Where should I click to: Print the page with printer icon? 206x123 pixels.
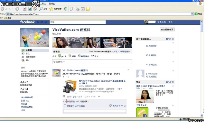pos(78,9)
